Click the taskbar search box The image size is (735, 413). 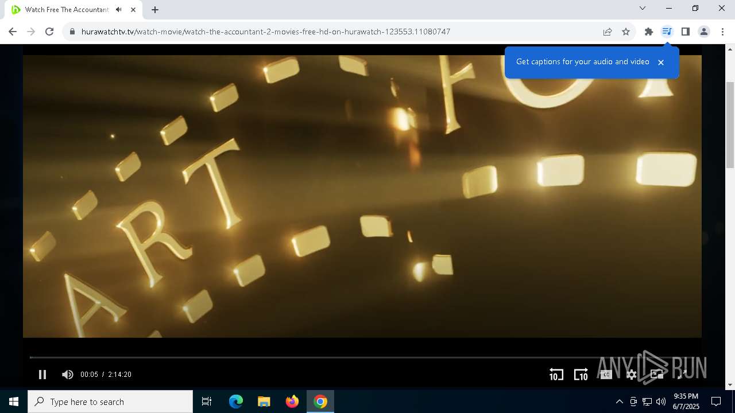click(110, 402)
